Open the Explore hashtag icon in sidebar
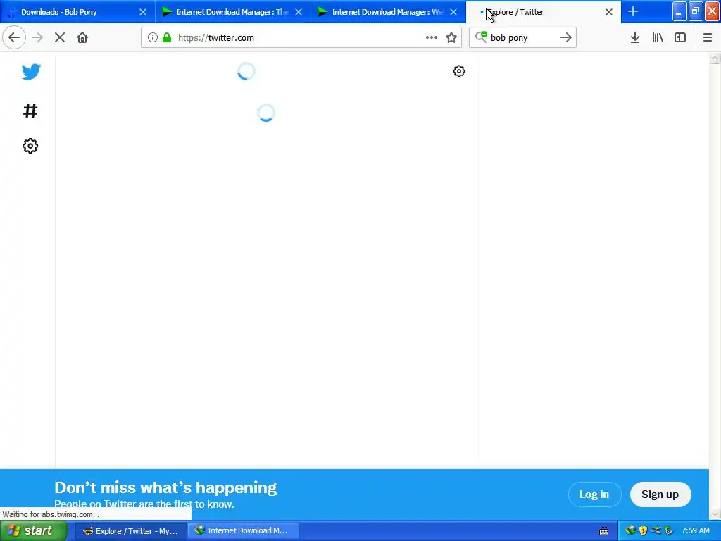Screen dimensions: 721x541 click(x=30, y=111)
